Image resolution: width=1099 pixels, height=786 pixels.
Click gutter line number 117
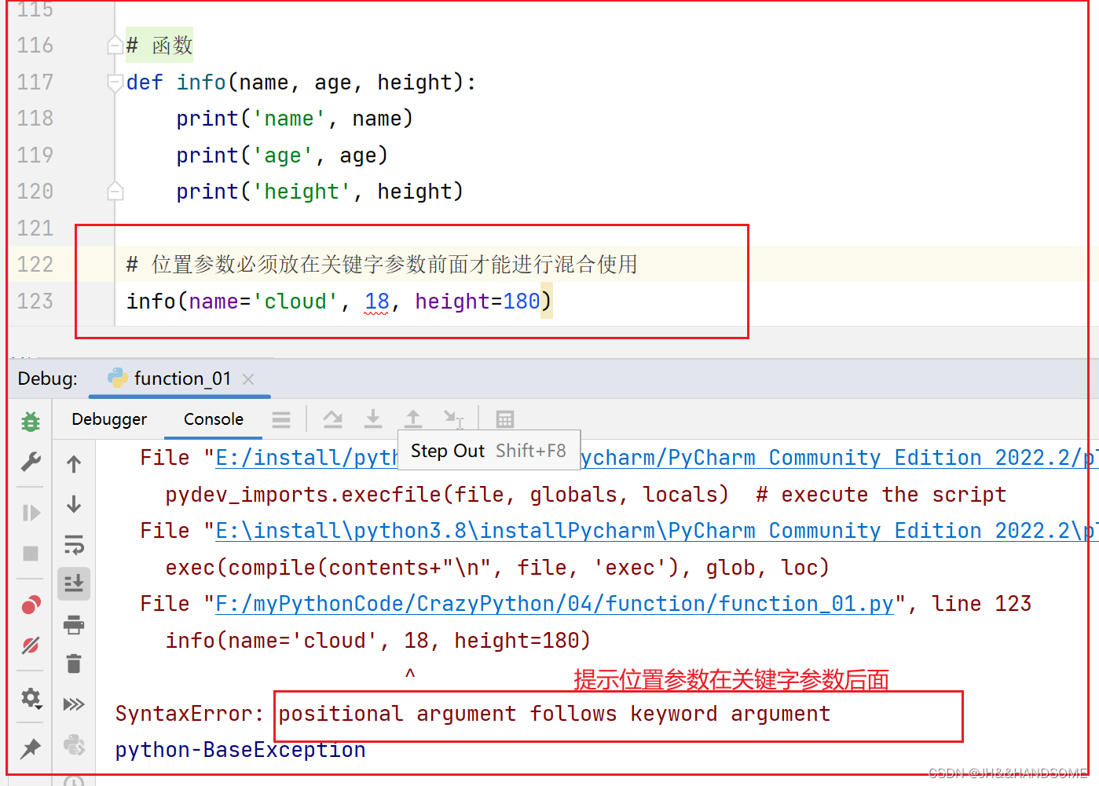35,82
